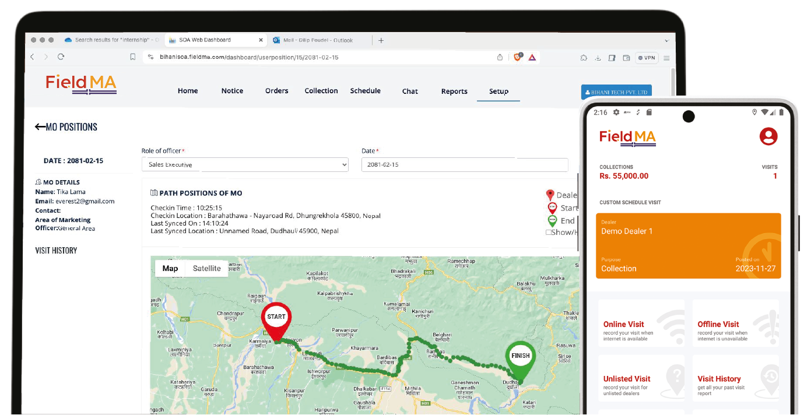
Task: Open the Chat menu
Action: point(410,92)
